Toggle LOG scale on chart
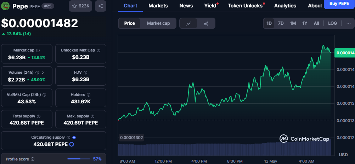 [x=332, y=23]
